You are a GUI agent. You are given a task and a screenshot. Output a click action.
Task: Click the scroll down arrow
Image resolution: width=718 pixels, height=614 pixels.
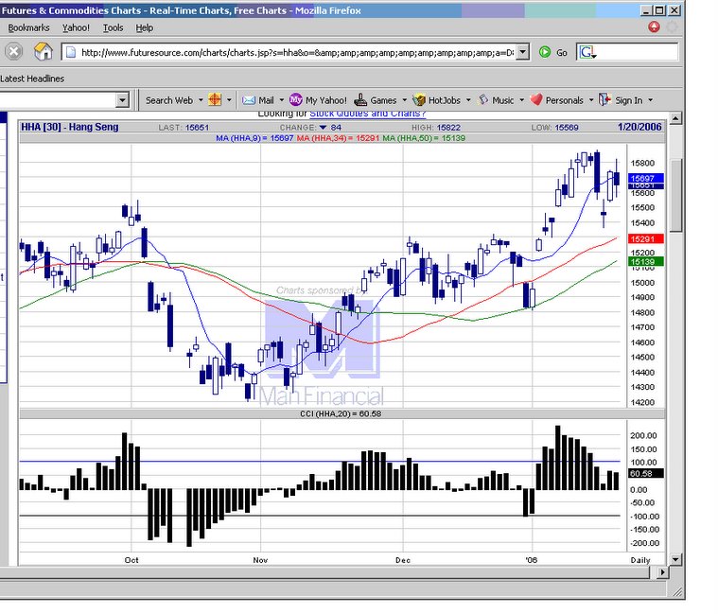point(675,559)
